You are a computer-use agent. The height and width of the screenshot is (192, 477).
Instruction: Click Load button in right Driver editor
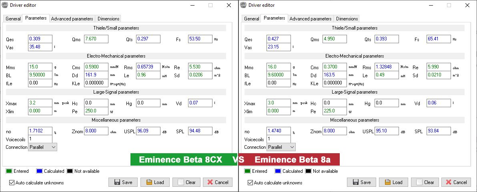[x=393, y=182]
